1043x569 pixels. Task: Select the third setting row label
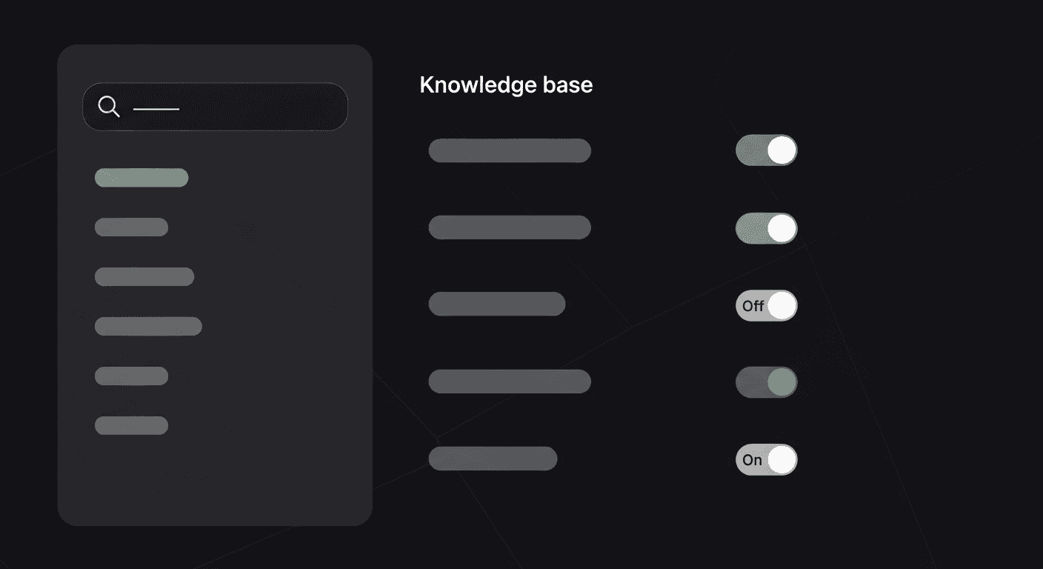[x=496, y=304]
